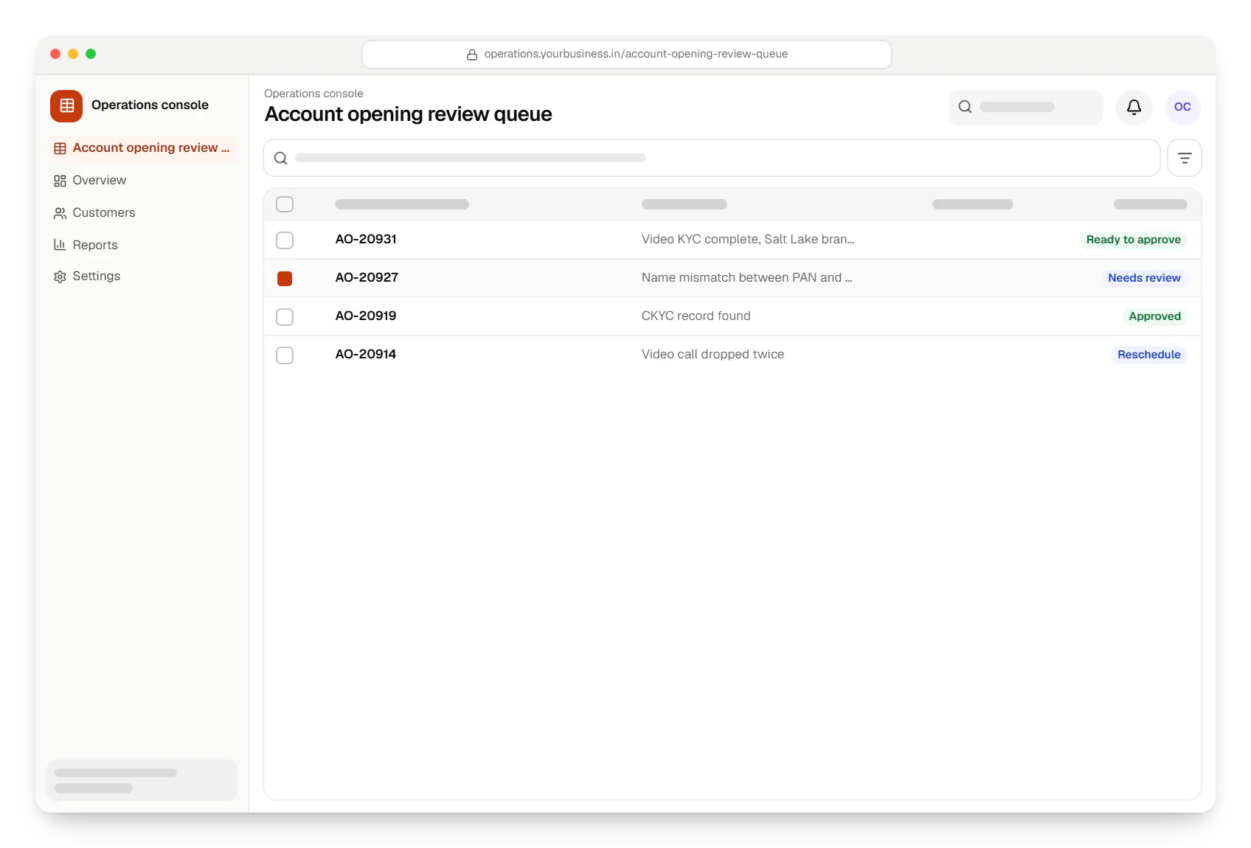Viewport: 1251px width, 848px height.
Task: Click the Ready to approve badge
Action: (x=1133, y=240)
